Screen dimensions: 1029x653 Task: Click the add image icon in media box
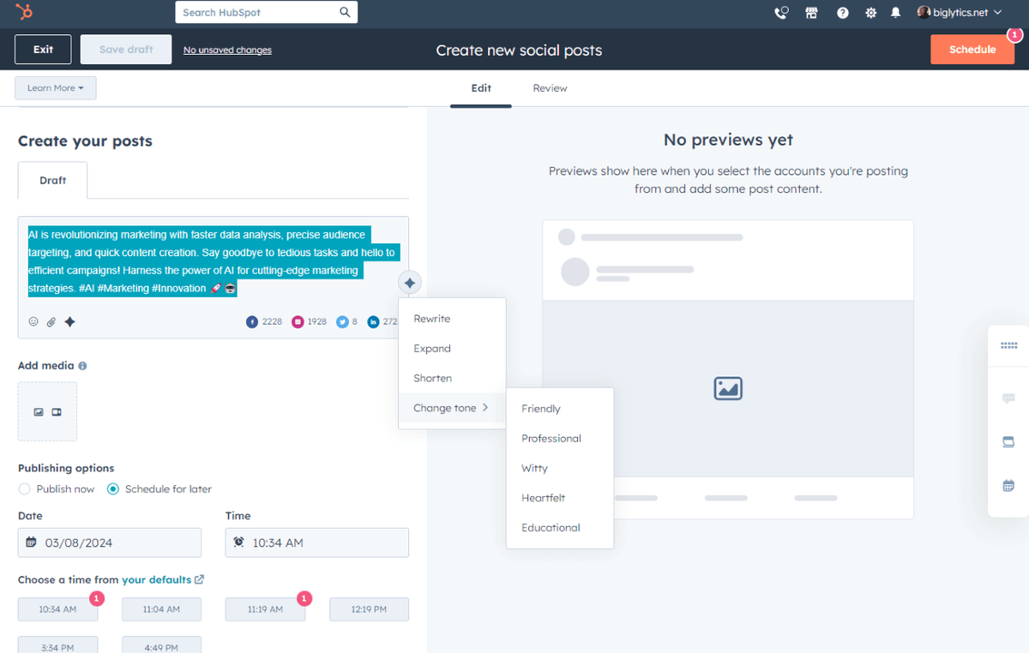coord(39,412)
